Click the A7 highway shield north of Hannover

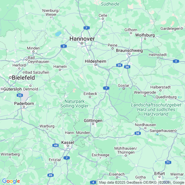(86, 28)
